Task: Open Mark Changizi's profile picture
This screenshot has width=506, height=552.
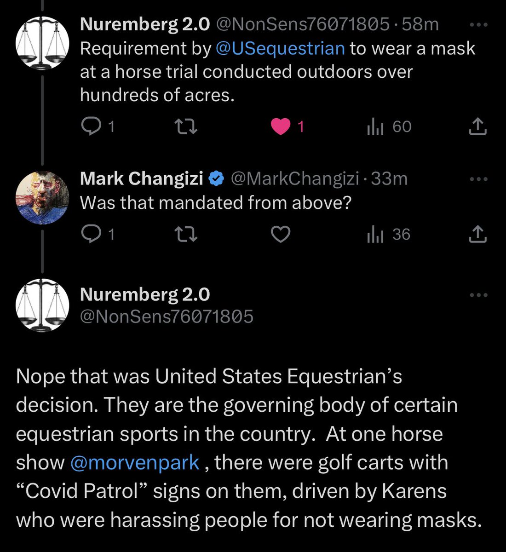Action: pyautogui.click(x=42, y=197)
